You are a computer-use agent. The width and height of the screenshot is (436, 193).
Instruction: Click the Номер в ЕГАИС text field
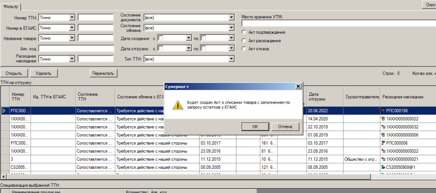95,28
